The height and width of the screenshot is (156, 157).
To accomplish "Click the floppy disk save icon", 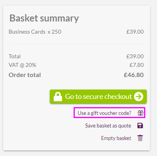I will (140, 126).
